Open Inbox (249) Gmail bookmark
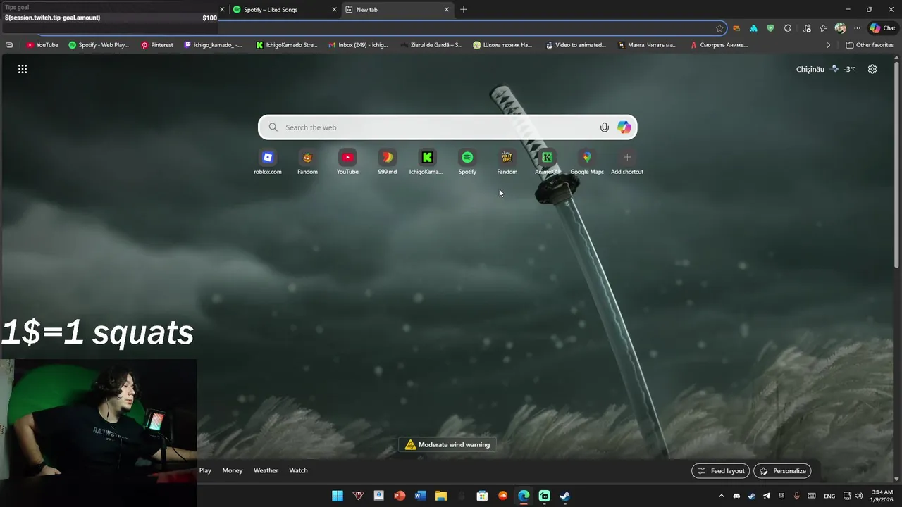The height and width of the screenshot is (507, 902). [x=358, y=45]
